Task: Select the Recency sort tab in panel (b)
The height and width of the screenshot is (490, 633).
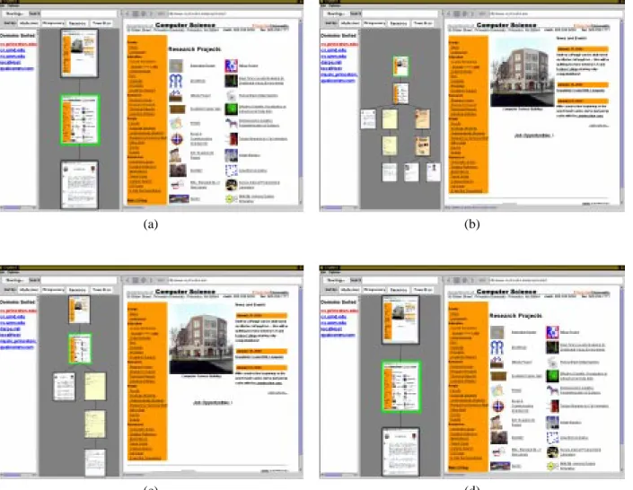Action: point(399,23)
